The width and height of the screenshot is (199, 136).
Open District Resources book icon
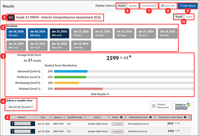point(154,106)
